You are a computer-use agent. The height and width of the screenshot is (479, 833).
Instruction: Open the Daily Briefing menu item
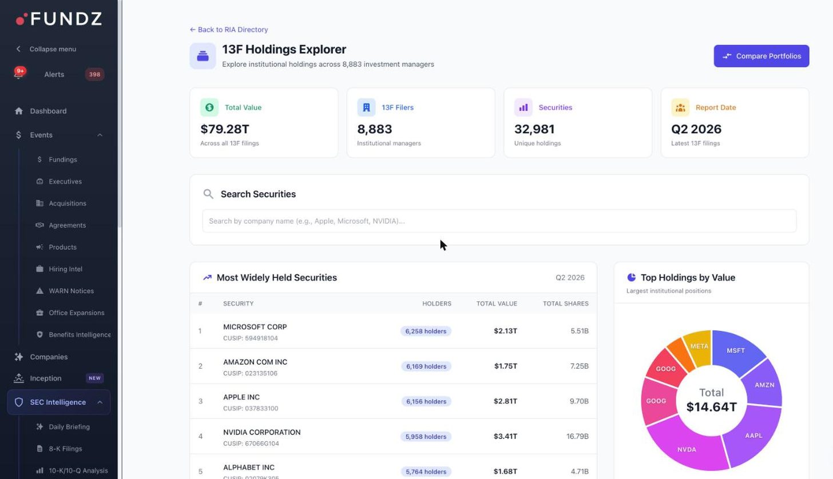coord(69,426)
